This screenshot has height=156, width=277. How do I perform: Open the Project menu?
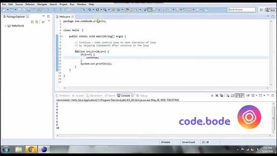click(x=63, y=4)
